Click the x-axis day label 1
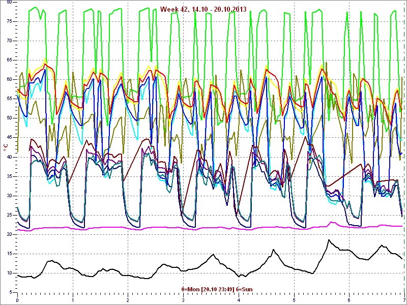This screenshot has width=407, height=305. pyautogui.click(x=73, y=300)
